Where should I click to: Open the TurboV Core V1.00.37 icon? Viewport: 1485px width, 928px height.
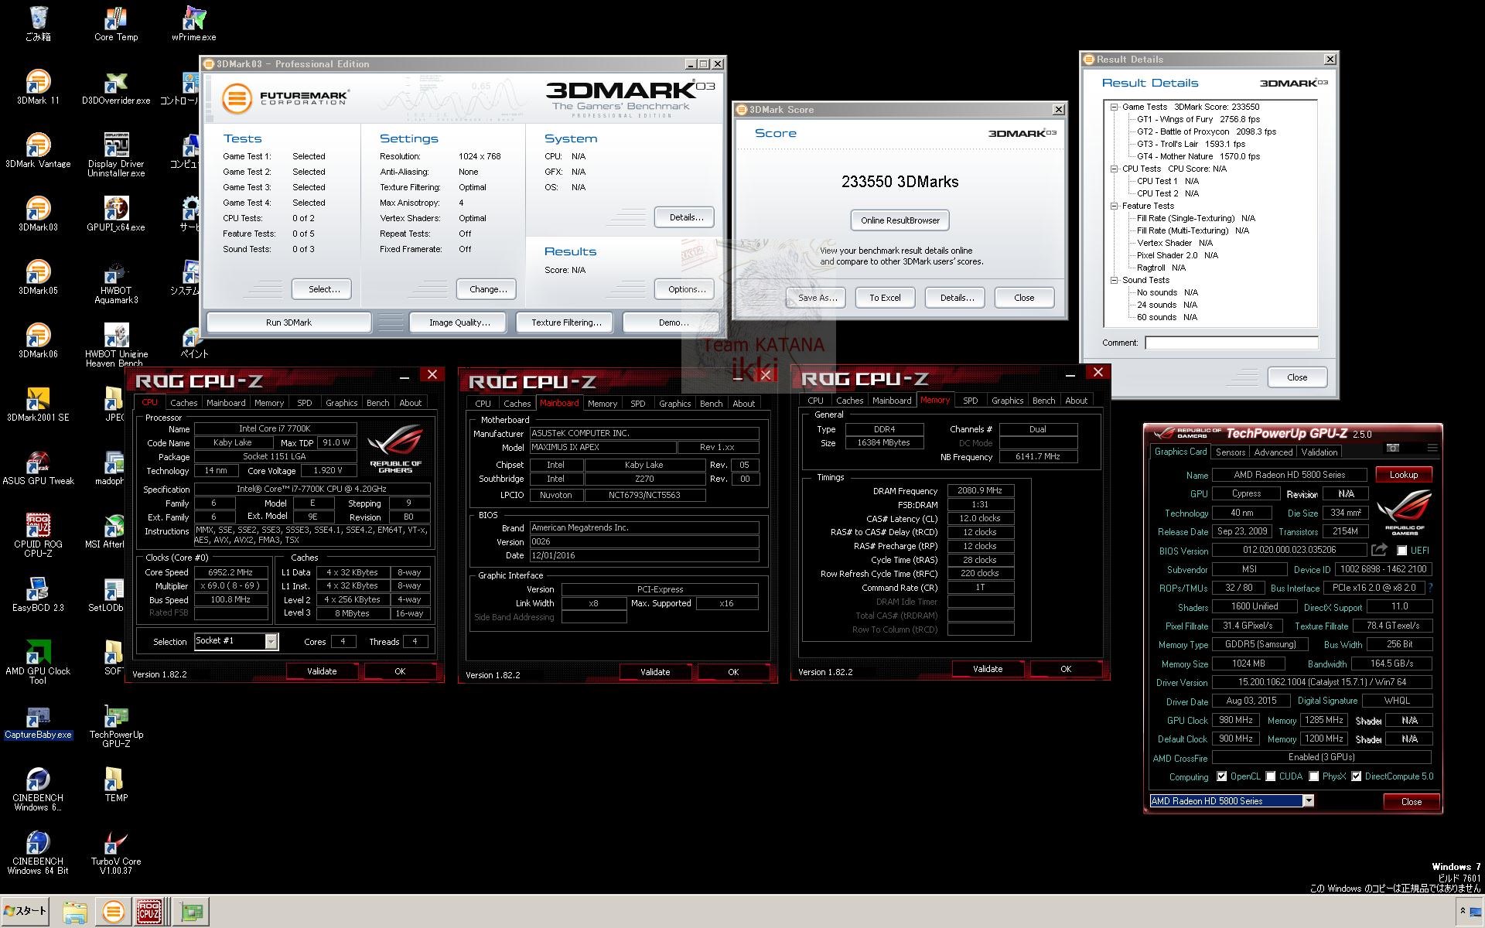coord(116,852)
